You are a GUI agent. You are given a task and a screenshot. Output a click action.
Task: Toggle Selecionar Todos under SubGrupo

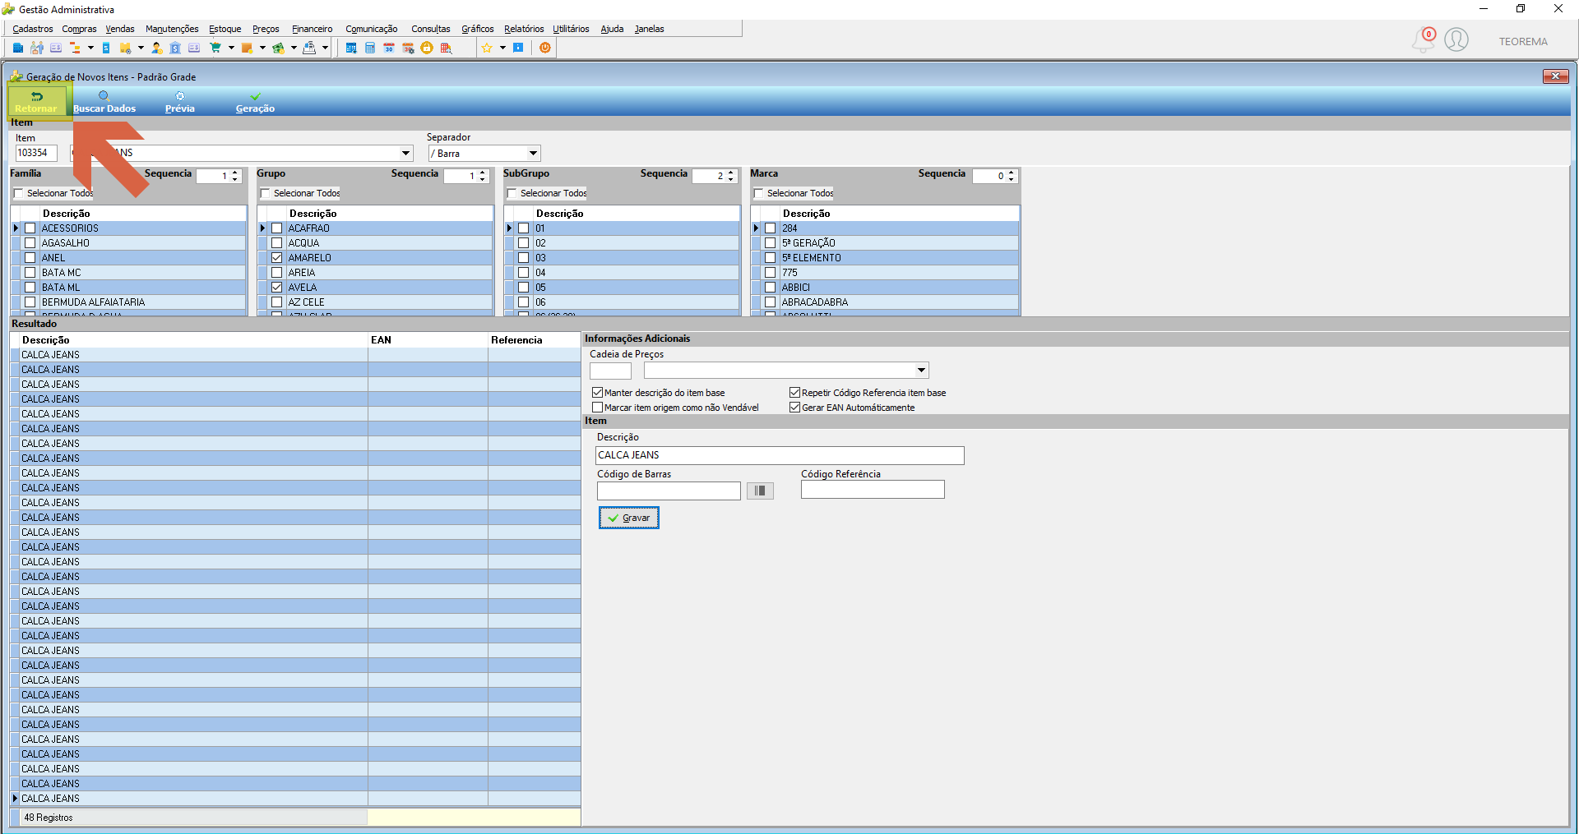pyautogui.click(x=512, y=194)
